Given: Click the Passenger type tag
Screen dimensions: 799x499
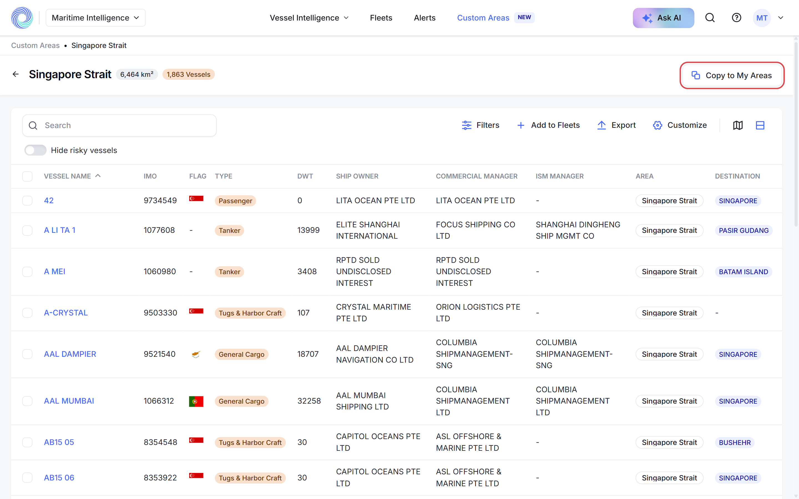Looking at the screenshot, I should (235, 201).
